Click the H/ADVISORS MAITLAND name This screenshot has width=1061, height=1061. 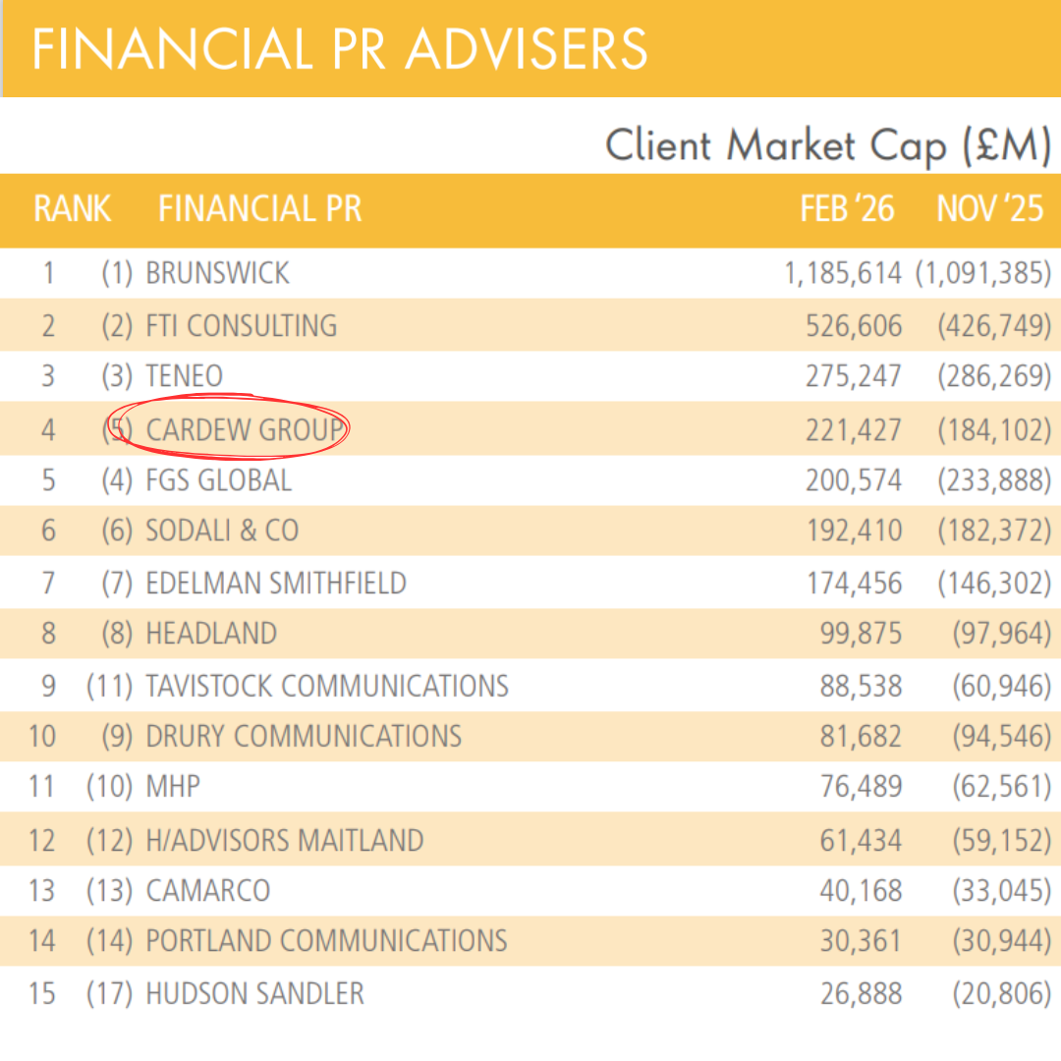(284, 841)
